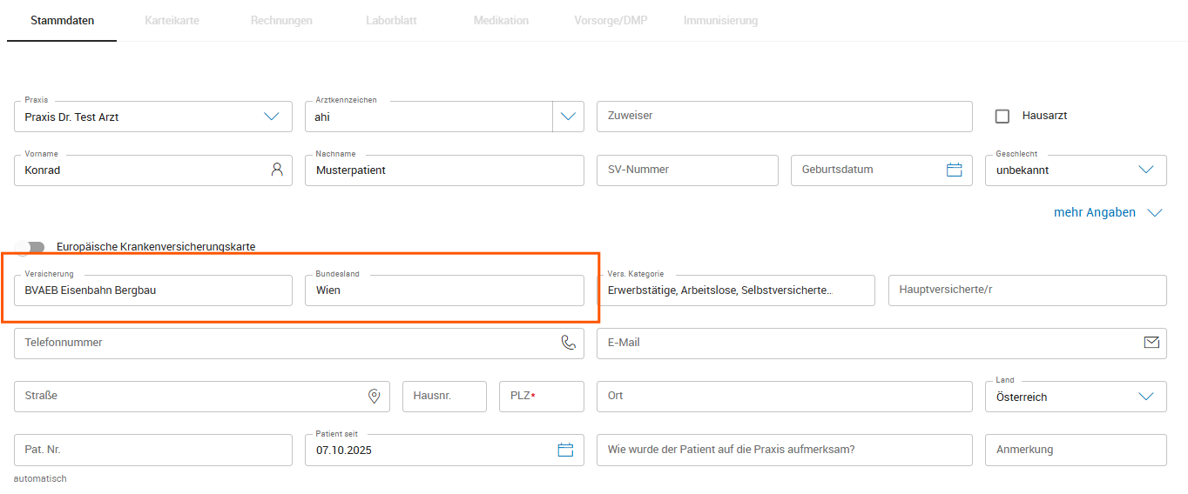
Task: Expand the Geschlecht dropdown
Action: (x=1146, y=170)
